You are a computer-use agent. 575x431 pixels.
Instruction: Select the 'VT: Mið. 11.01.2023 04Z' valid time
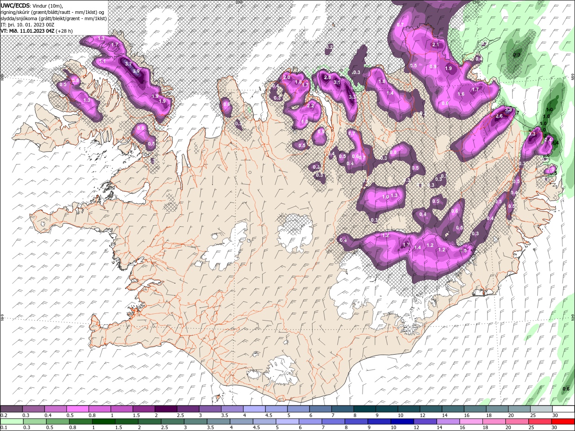click(27, 31)
